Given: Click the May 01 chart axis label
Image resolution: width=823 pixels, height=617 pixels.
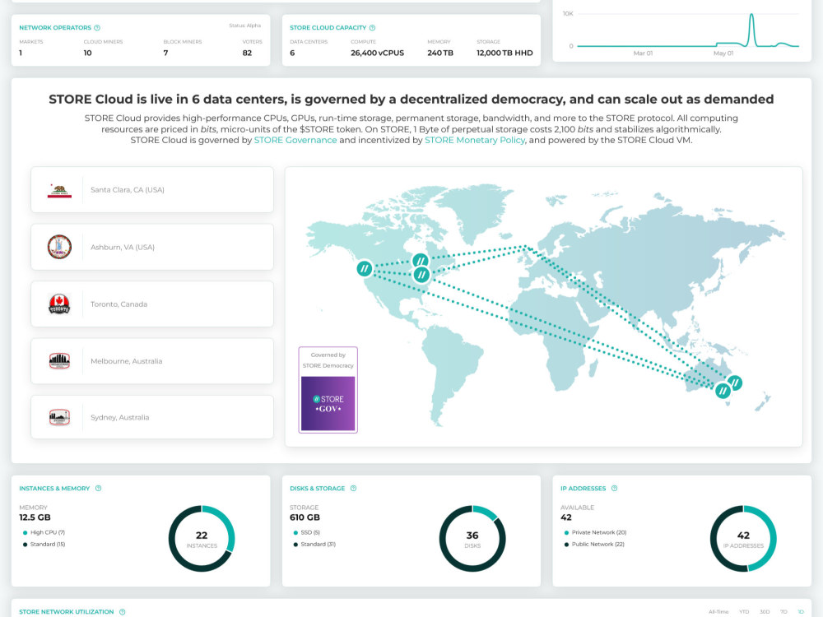Looking at the screenshot, I should point(723,53).
